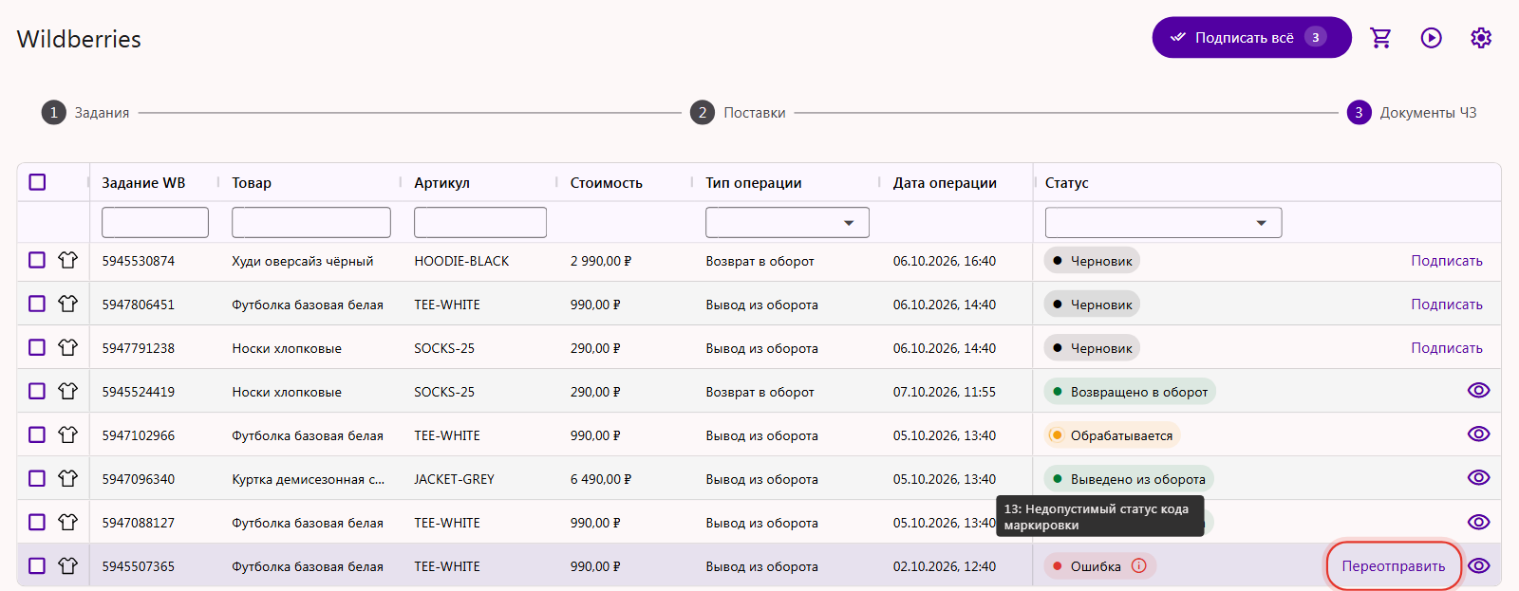
Task: Click t-shirt icon for task 5947096340
Action: [x=67, y=478]
